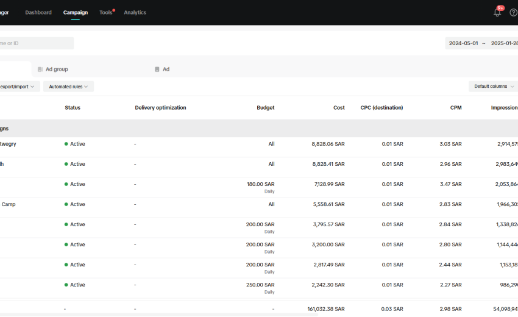Open the Tools menu
The height and width of the screenshot is (317, 518).
[x=106, y=12]
